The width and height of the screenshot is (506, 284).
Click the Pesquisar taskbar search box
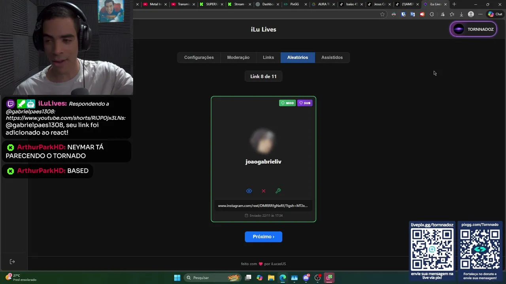pos(213,278)
